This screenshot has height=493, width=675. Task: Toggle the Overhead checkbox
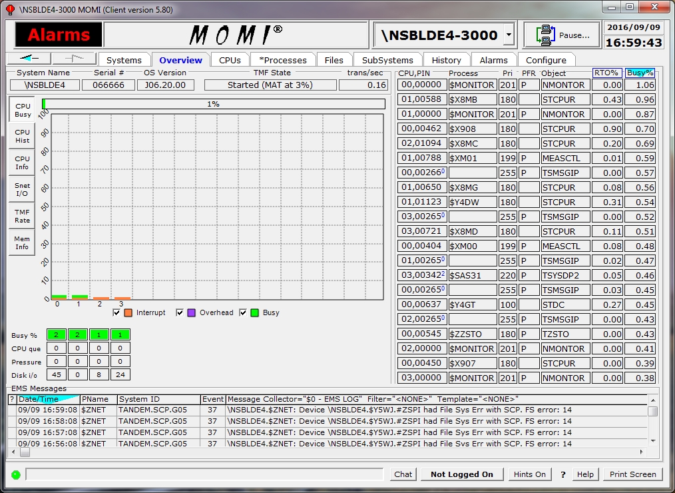coord(180,312)
